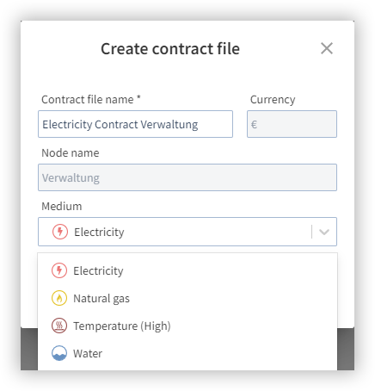
Task: Click the yellow Natural gas flame icon
Action: [x=59, y=298]
